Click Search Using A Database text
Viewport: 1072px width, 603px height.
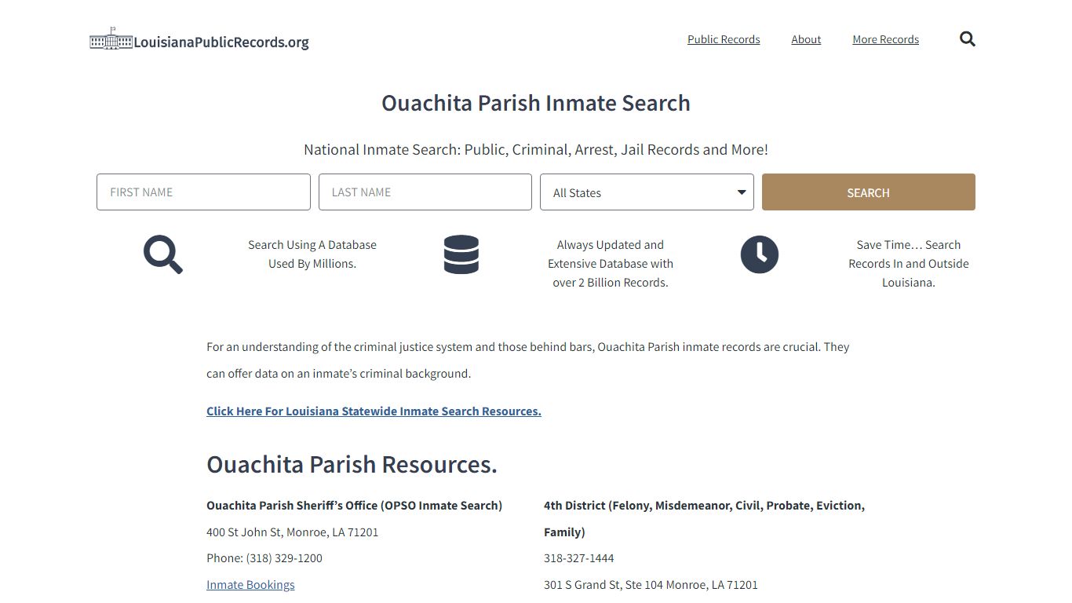click(x=312, y=254)
